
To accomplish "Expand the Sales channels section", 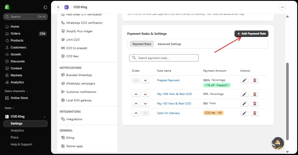I will point(16,91).
